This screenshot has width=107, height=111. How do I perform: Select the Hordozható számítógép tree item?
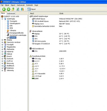18,35
